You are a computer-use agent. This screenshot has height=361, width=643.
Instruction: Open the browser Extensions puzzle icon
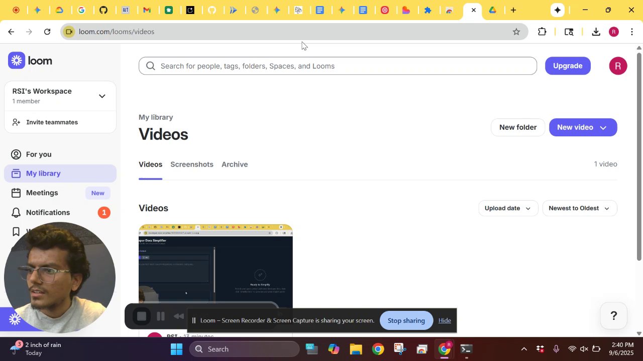click(x=542, y=32)
